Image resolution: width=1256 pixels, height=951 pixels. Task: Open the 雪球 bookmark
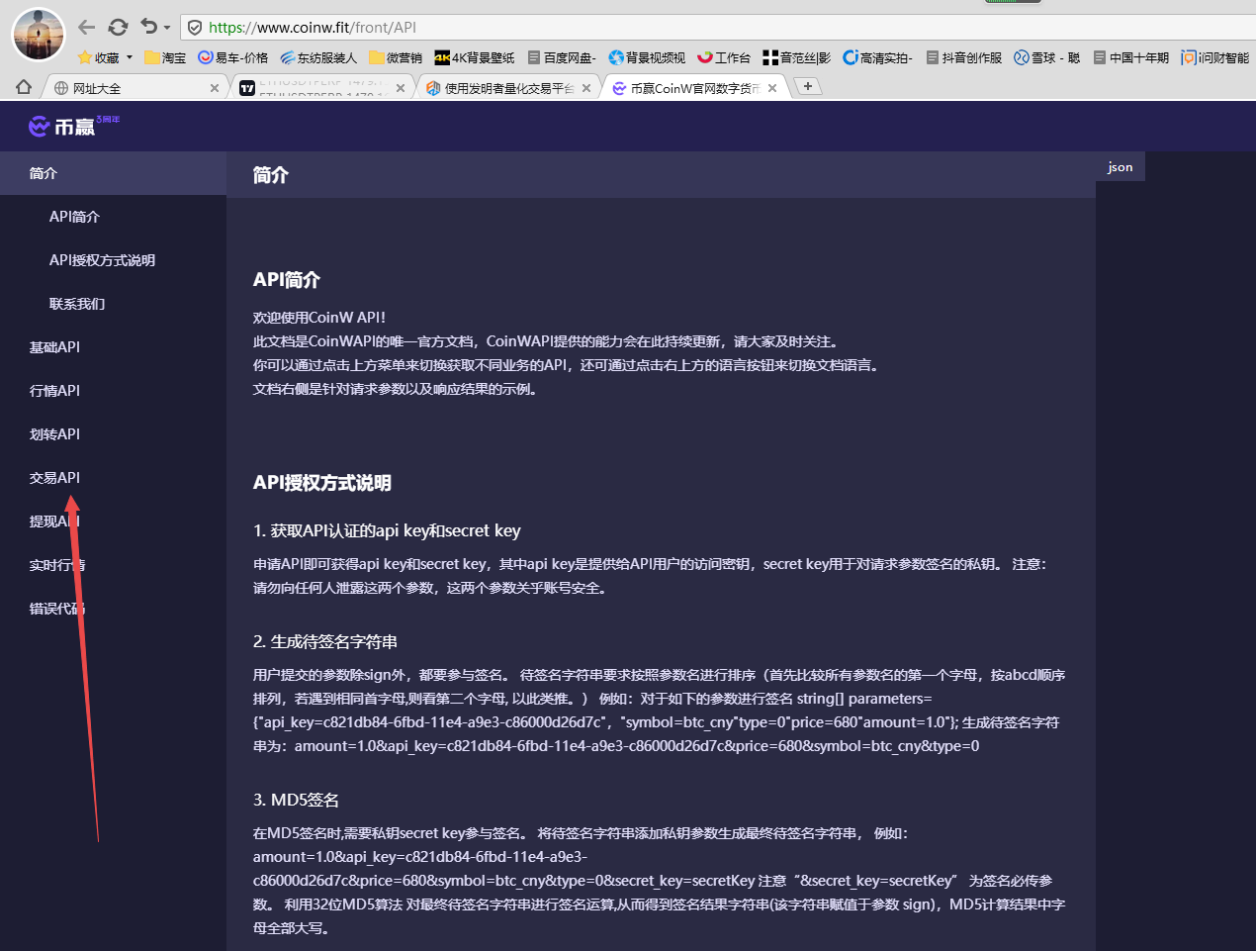coord(1047,57)
